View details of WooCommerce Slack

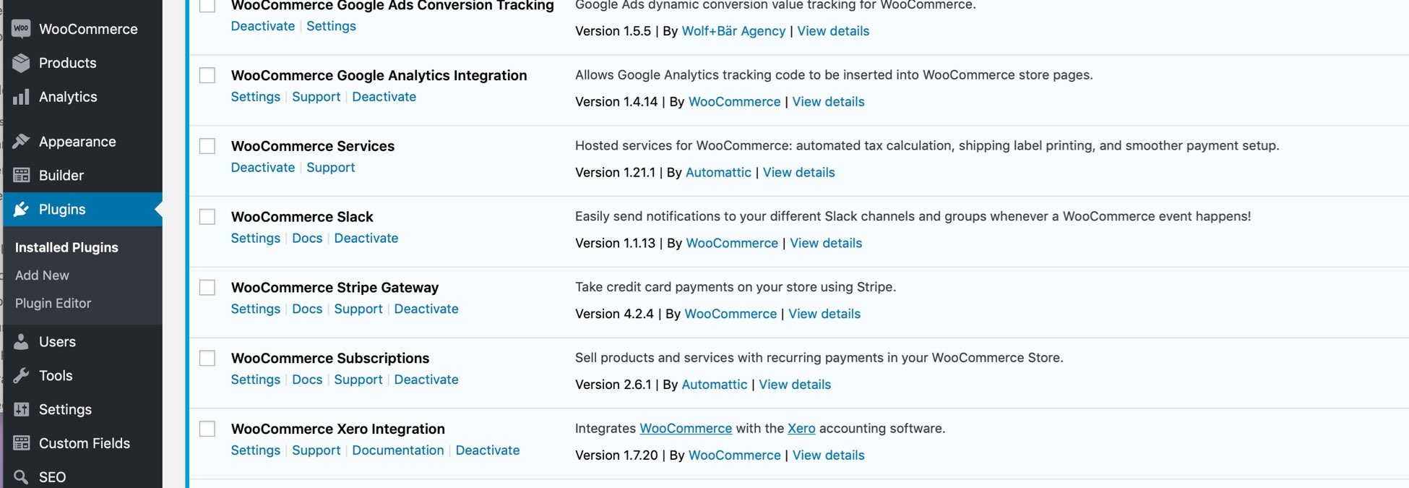pyautogui.click(x=826, y=244)
